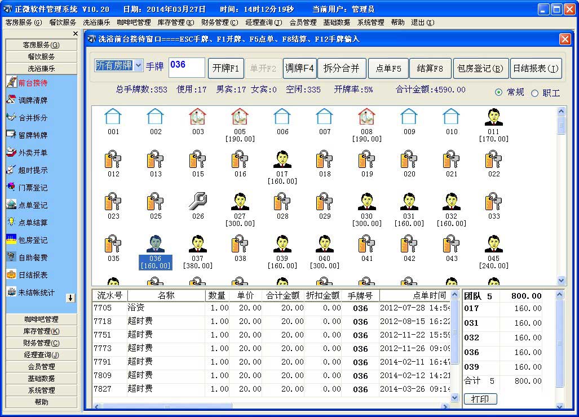Click the wrench icon for locker 026
The image size is (579, 417).
[198, 201]
